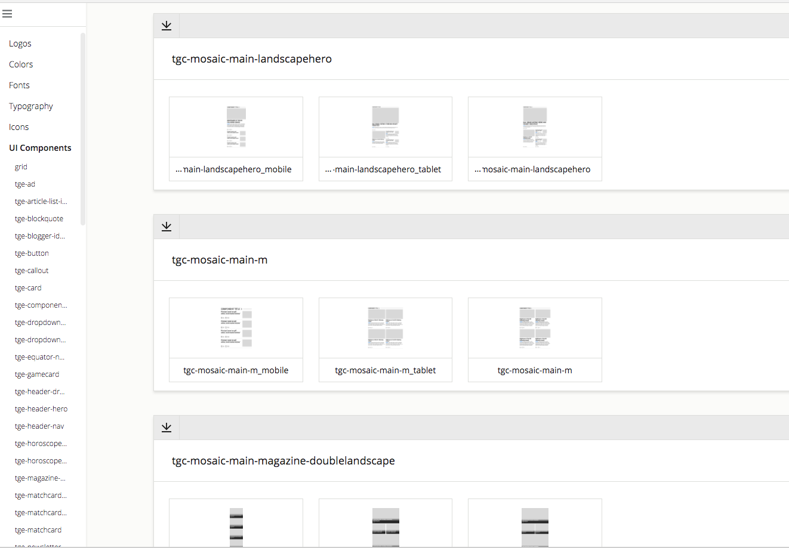Select the grid component
This screenshot has height=548, width=789.
coord(21,167)
